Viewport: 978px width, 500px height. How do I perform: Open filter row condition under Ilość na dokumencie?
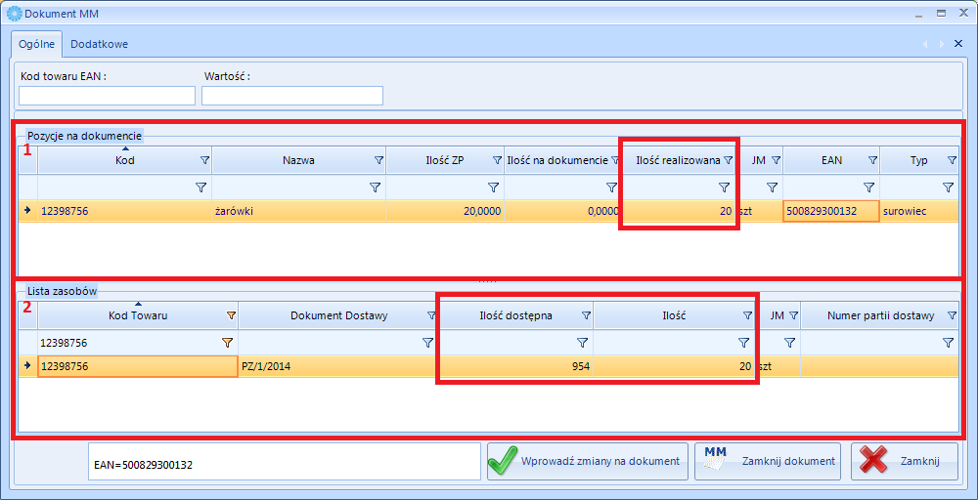tap(612, 187)
